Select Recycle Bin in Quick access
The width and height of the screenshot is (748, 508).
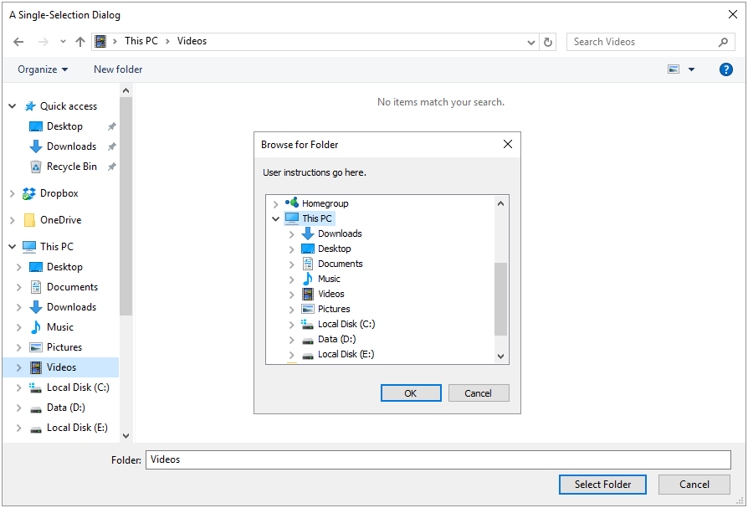(x=72, y=167)
